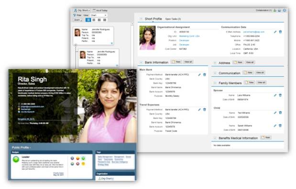The height and width of the screenshot is (189, 296).
Task: Click New button for Family Members
Action: (x=249, y=83)
